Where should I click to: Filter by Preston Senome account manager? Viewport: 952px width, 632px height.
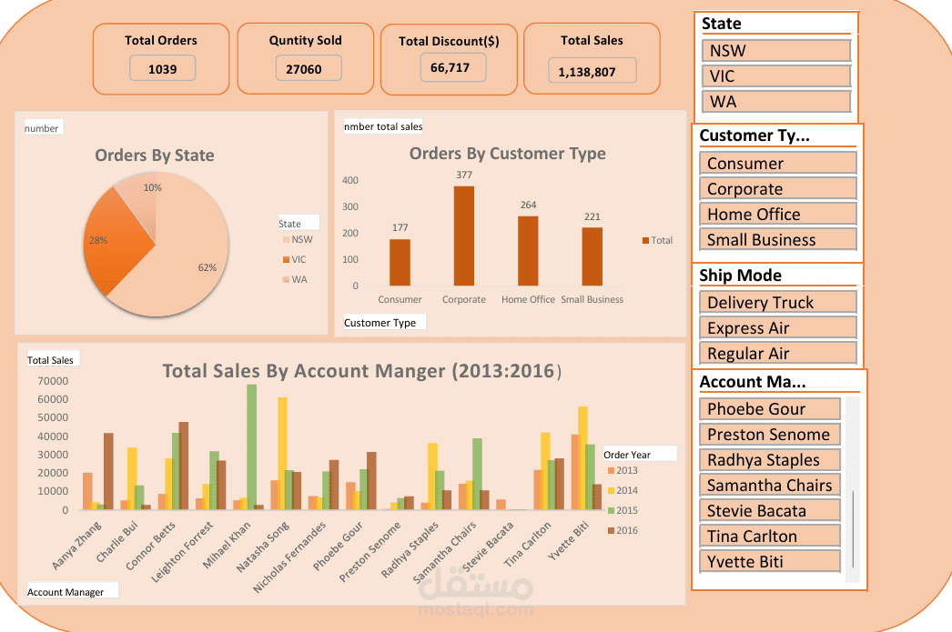coord(770,435)
